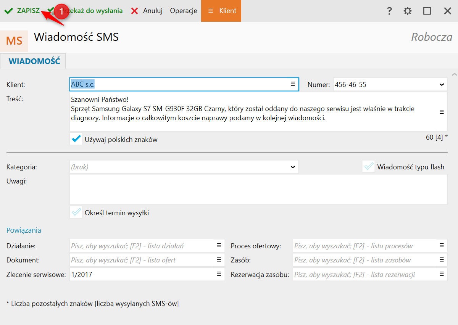This screenshot has height=325, width=458.
Task: Open list icon beside Dokument field
Action: (219, 260)
